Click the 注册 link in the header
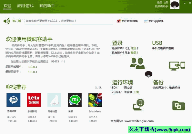The width and height of the screenshot is (192, 134). [x=166, y=3]
